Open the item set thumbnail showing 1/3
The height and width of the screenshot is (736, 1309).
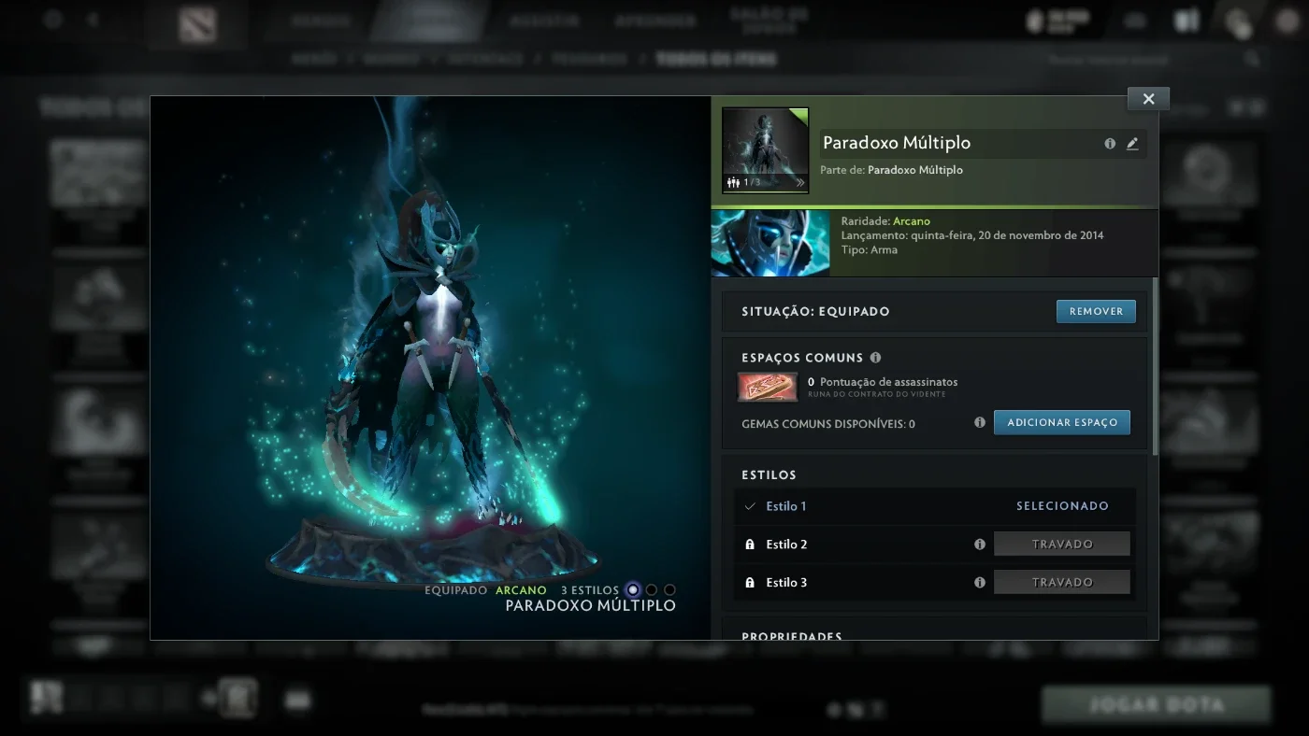(x=765, y=149)
